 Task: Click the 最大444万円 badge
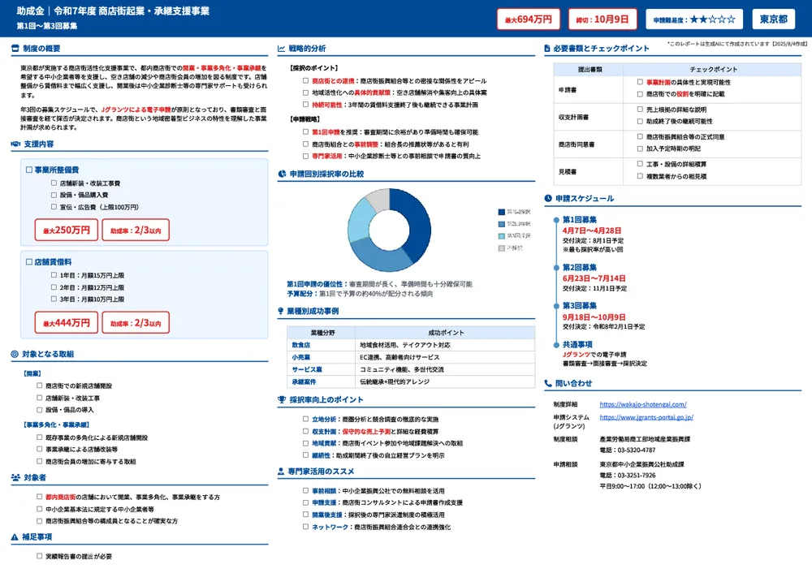point(67,322)
